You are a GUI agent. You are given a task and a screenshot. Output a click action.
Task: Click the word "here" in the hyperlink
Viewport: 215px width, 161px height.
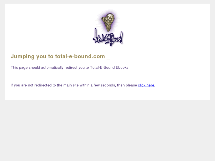pos(150,85)
